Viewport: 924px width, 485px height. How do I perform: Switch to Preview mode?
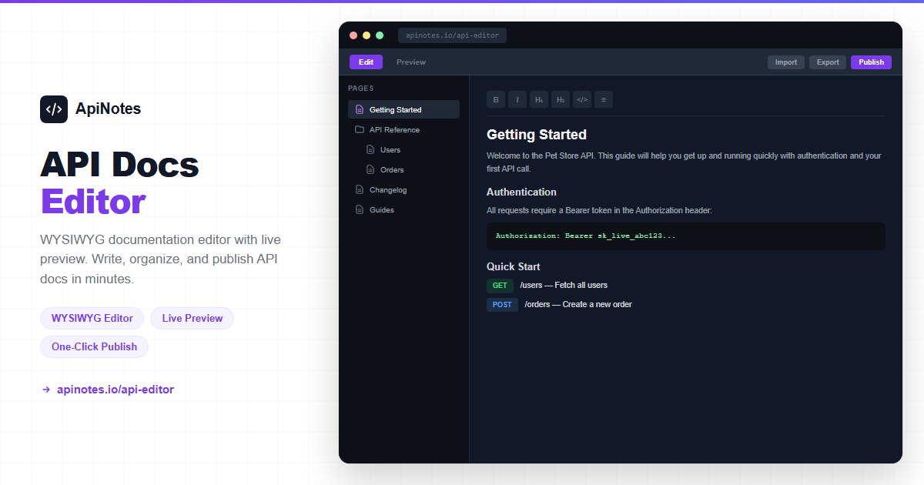[411, 62]
